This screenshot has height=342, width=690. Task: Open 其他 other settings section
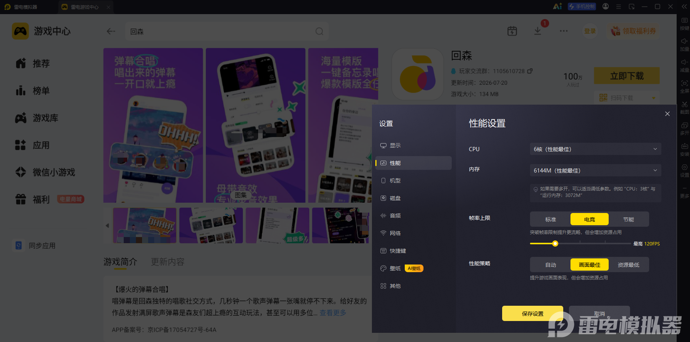click(414, 286)
